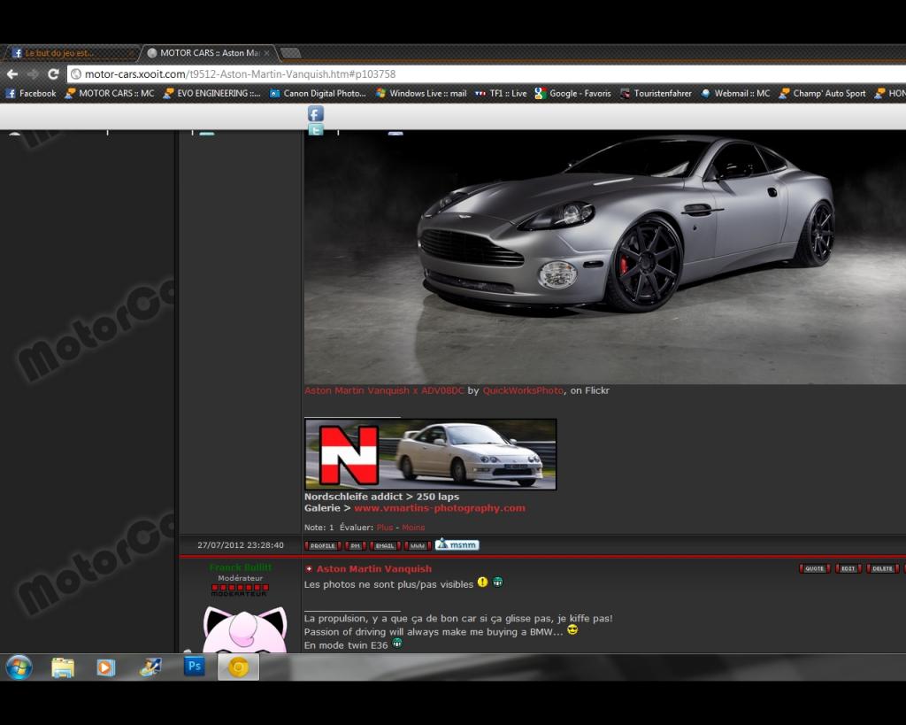Click the 'Nordschleife addict > 250 laps' text
906x725 pixels.
pyautogui.click(x=382, y=497)
